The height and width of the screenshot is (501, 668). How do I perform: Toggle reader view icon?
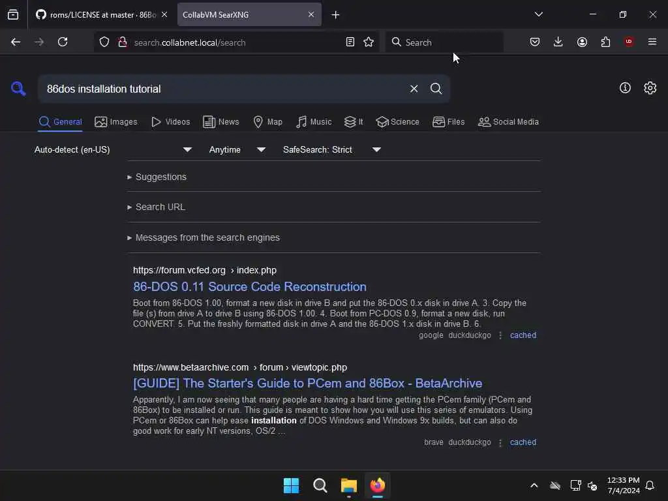(x=350, y=42)
